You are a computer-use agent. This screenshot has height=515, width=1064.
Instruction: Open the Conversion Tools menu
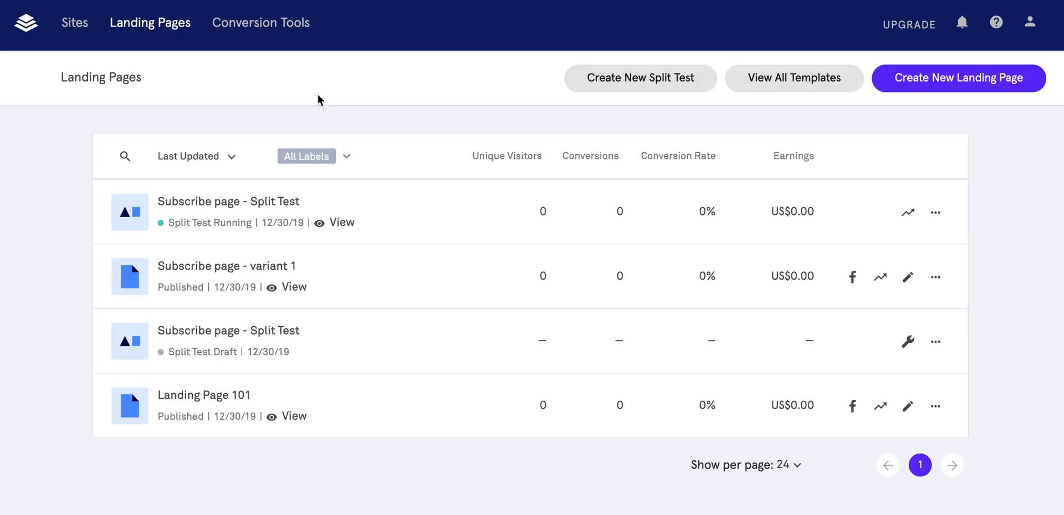[x=261, y=23]
